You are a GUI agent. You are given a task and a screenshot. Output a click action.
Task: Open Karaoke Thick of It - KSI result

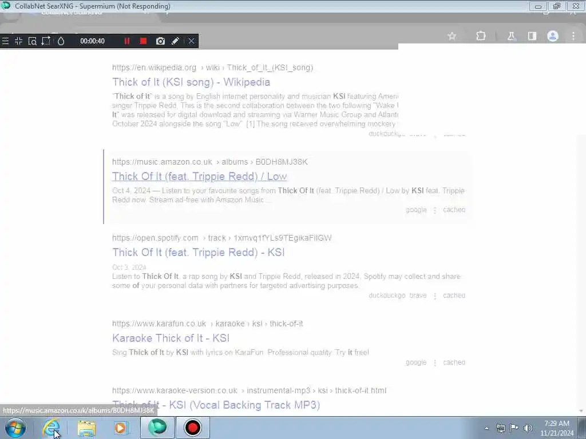click(x=171, y=338)
